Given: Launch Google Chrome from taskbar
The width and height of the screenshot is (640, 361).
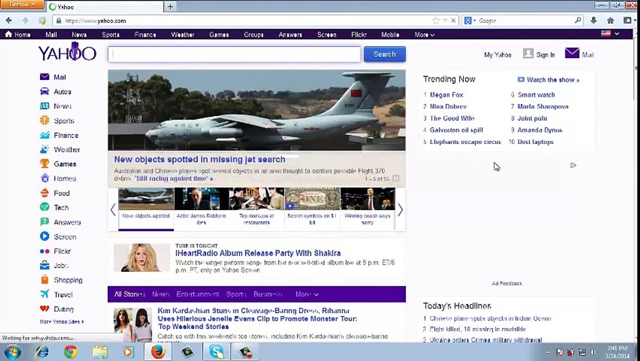Looking at the screenshot, I should pyautogui.click(x=71, y=352).
